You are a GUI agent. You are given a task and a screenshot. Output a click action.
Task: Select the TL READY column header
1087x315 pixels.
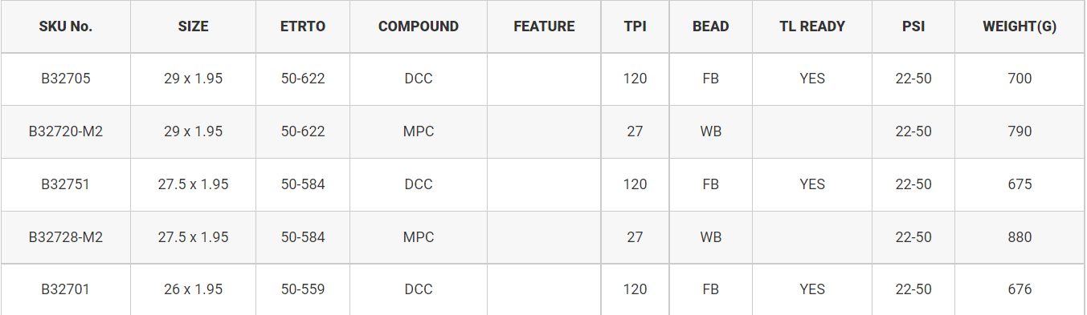click(812, 26)
